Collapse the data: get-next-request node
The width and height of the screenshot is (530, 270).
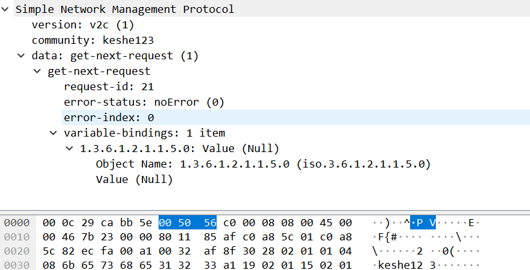point(23,56)
